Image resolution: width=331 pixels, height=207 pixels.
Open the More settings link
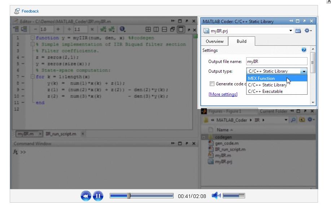click(x=223, y=94)
